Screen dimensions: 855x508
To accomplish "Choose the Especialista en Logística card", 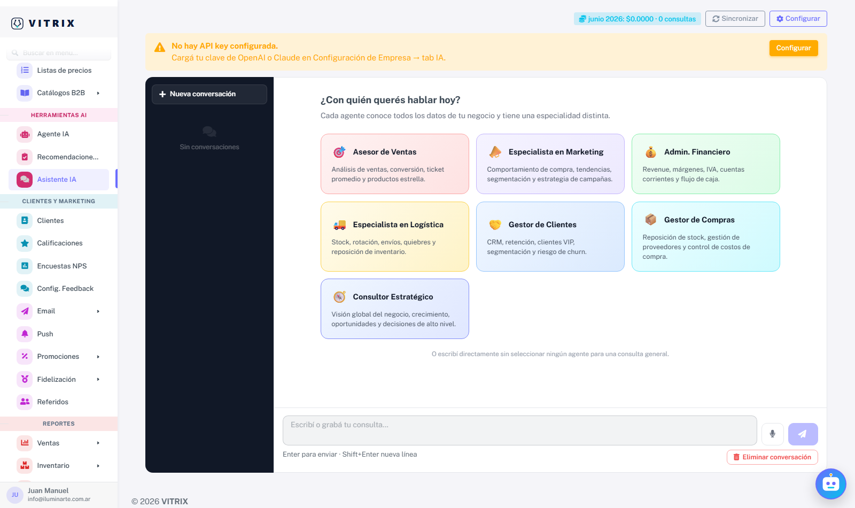I will pos(395,236).
